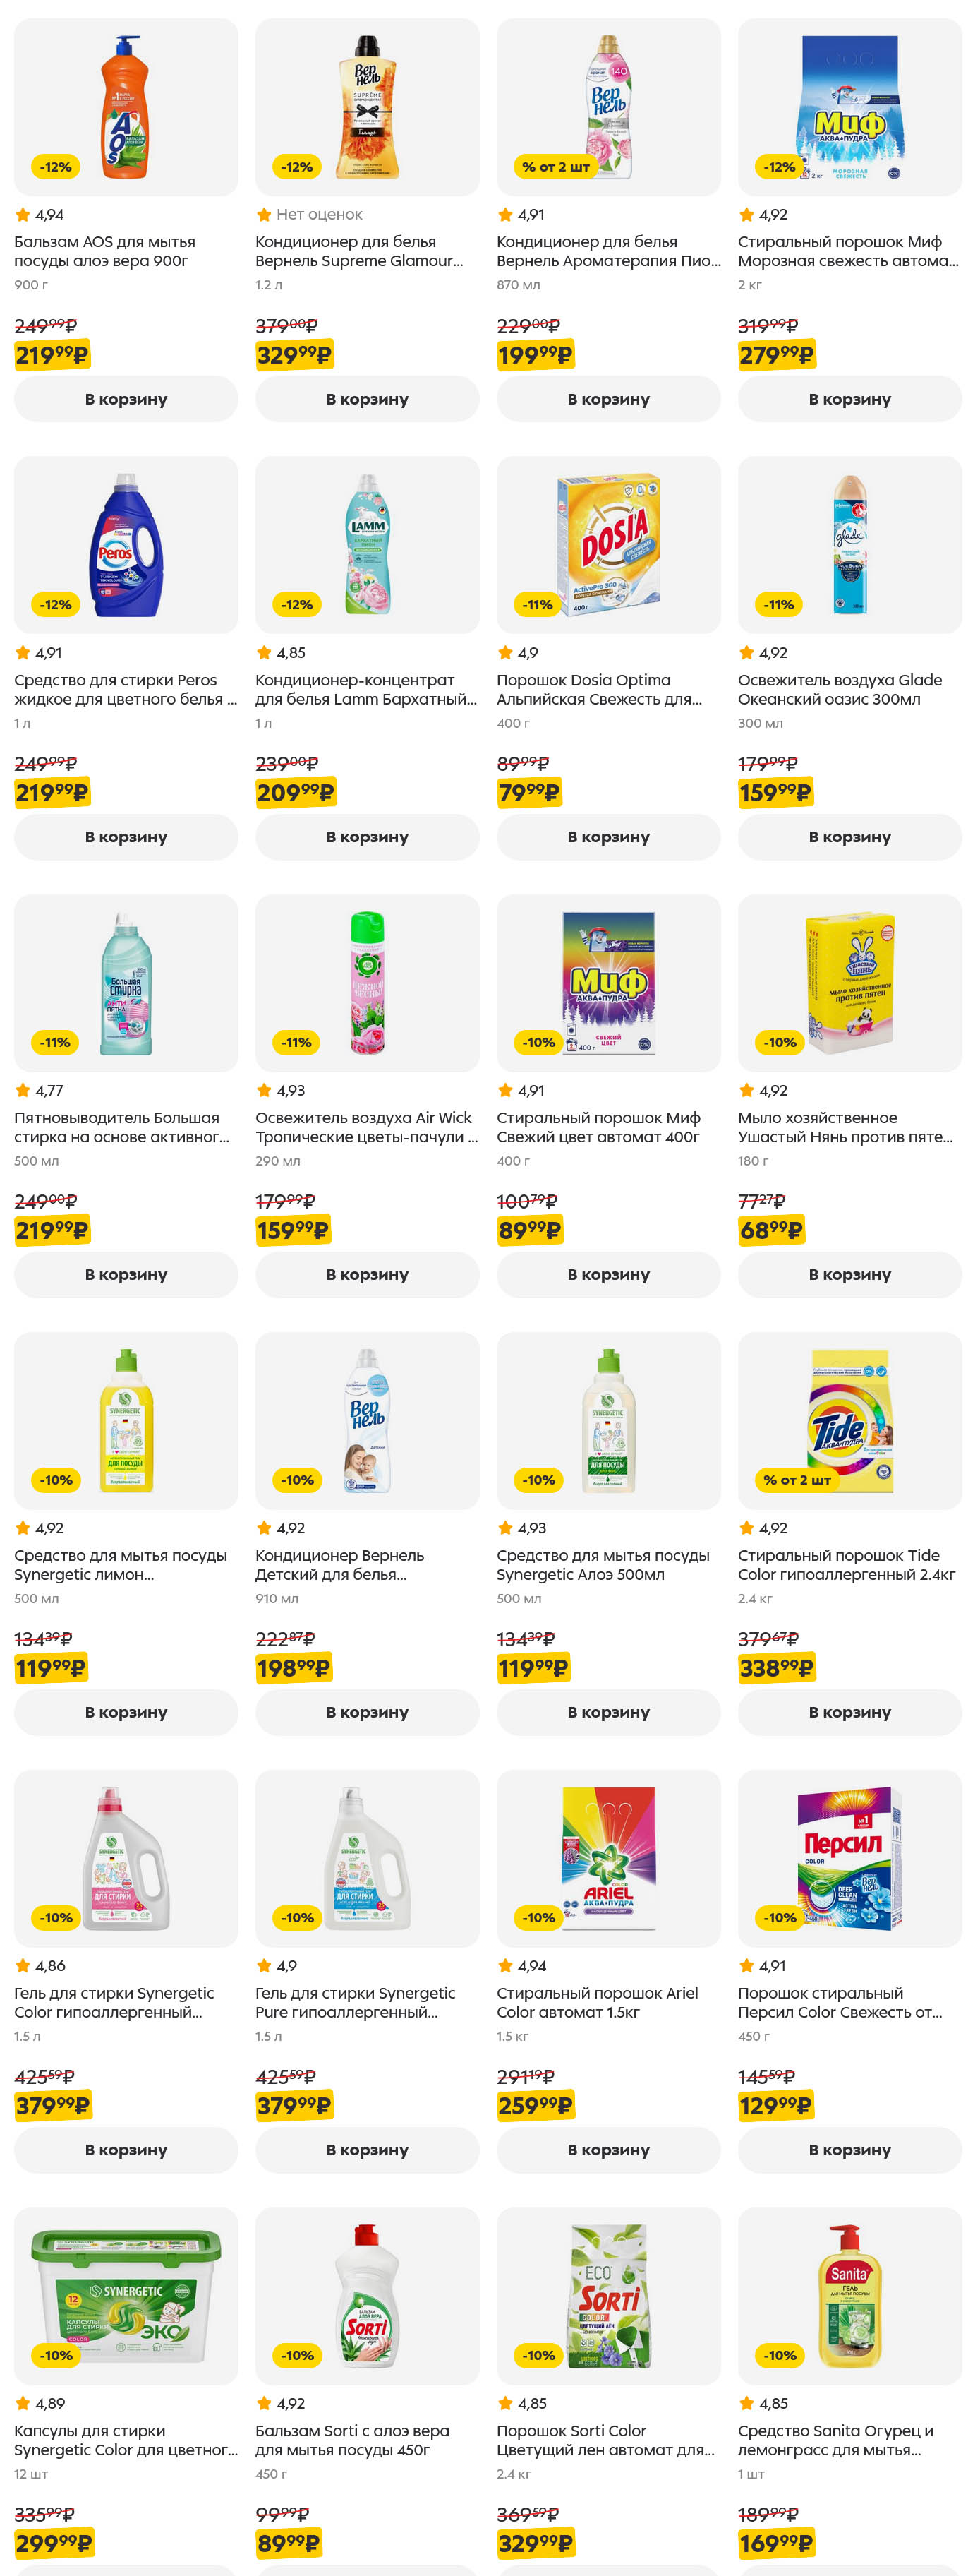This screenshot has width=980, height=2576.
Task: Click the Ariel Color powder picture
Action: coord(607,1857)
